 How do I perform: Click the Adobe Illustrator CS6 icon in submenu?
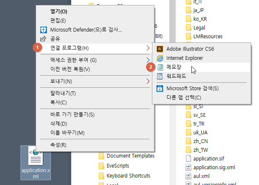pyautogui.click(x=160, y=49)
